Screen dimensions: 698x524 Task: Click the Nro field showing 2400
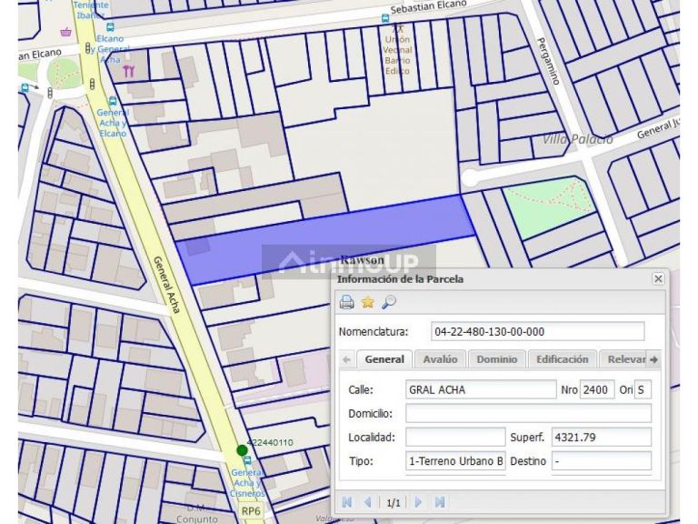(x=597, y=389)
